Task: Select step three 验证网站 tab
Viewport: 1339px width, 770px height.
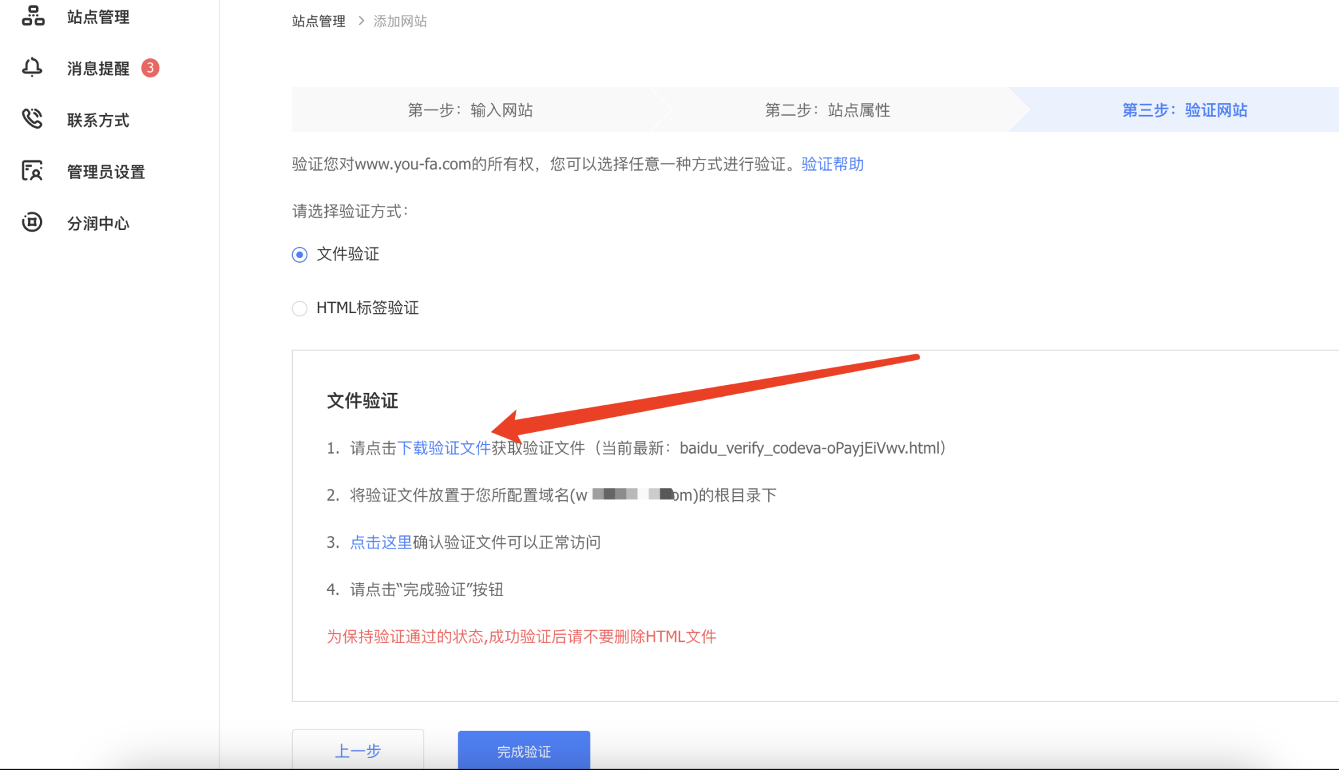Action: point(1184,110)
